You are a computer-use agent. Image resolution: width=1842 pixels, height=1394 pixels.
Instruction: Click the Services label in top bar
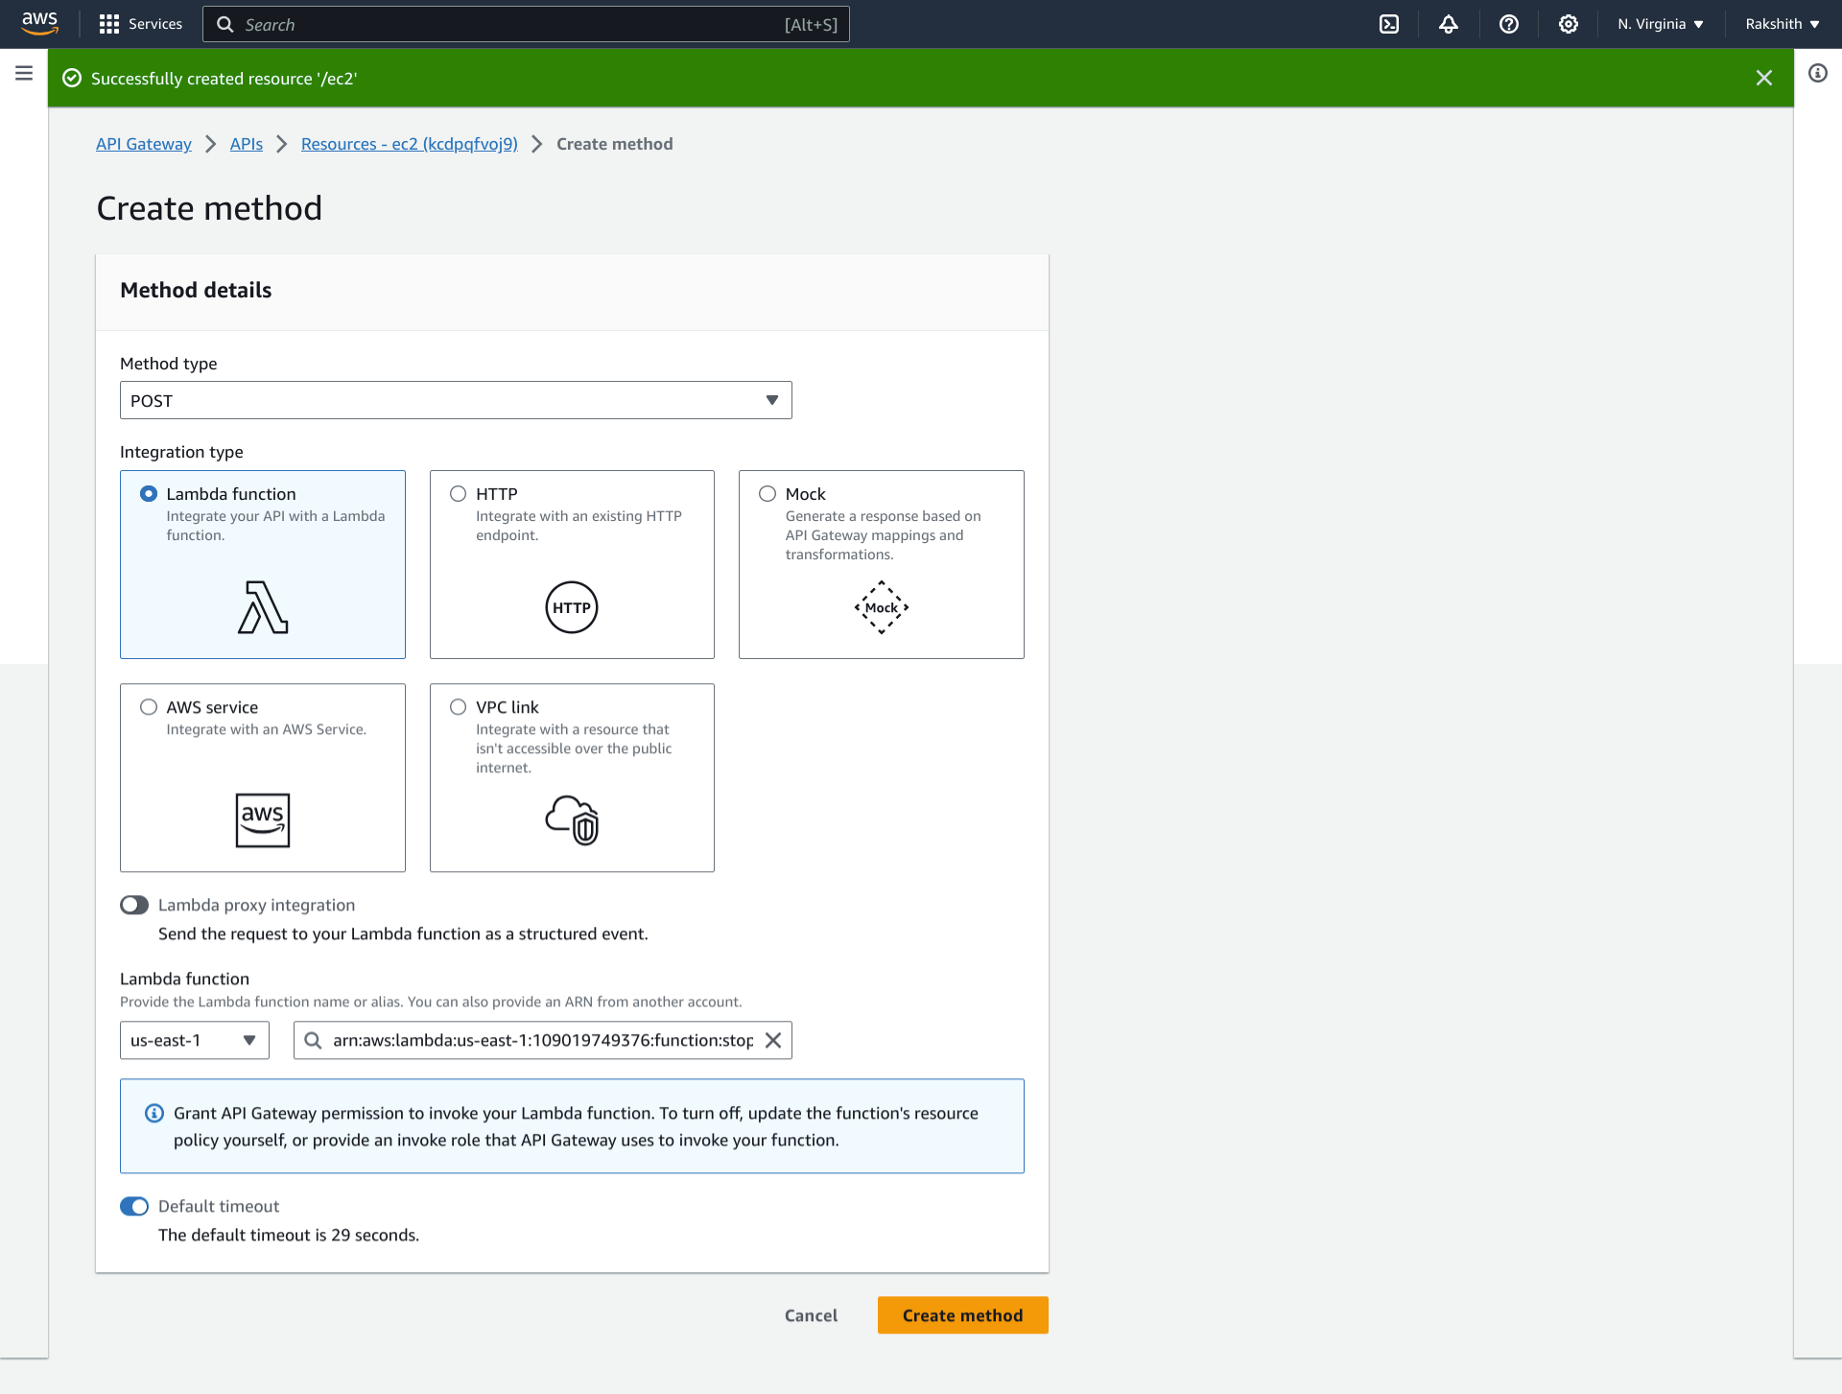pos(155,24)
